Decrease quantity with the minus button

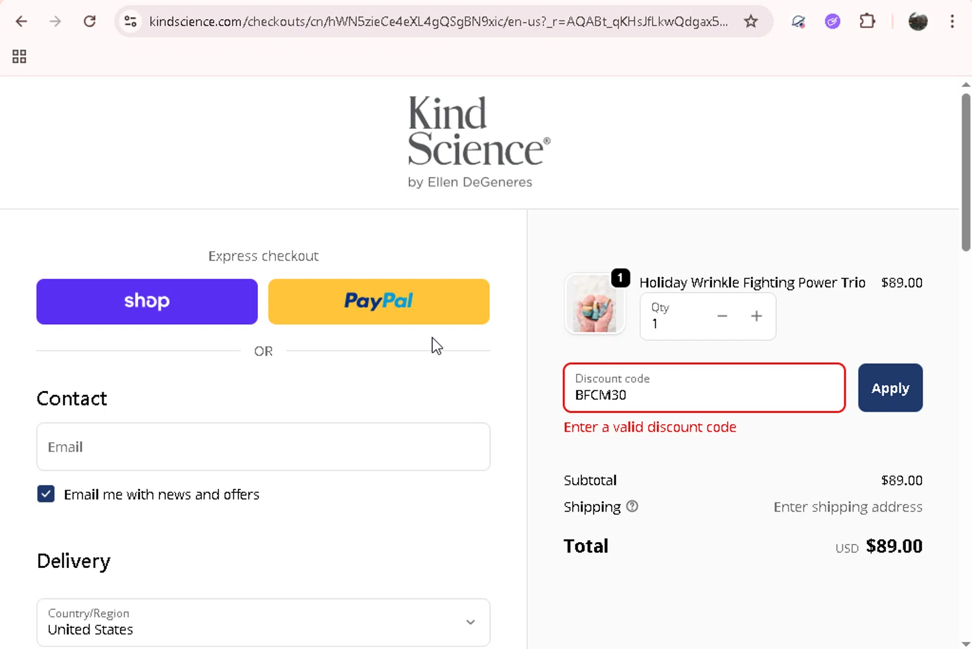pyautogui.click(x=722, y=316)
